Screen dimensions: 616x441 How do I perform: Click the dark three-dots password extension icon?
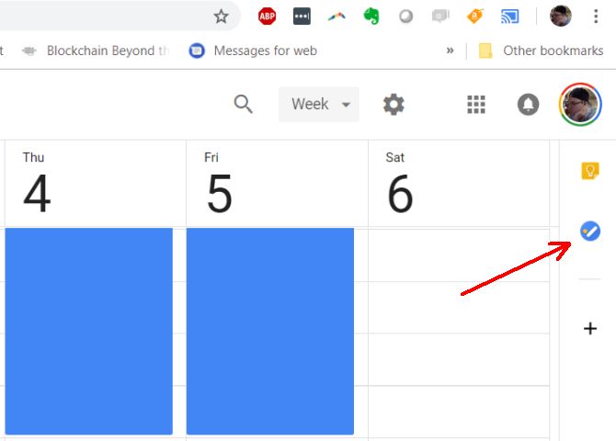302,17
